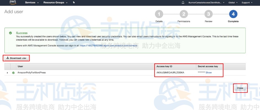This screenshot has height=110, width=260.
Task: Open the BurnerConsoleAccessClientRole account menu
Action: (206, 3)
